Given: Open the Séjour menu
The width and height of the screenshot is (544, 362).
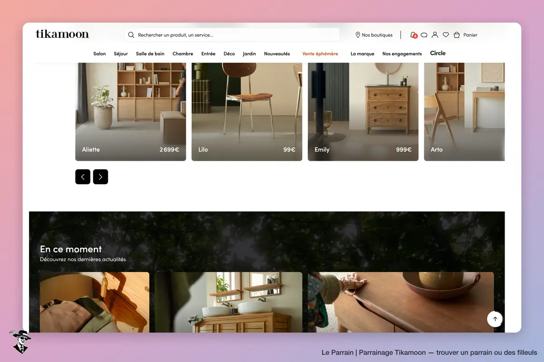Looking at the screenshot, I should pyautogui.click(x=121, y=54).
